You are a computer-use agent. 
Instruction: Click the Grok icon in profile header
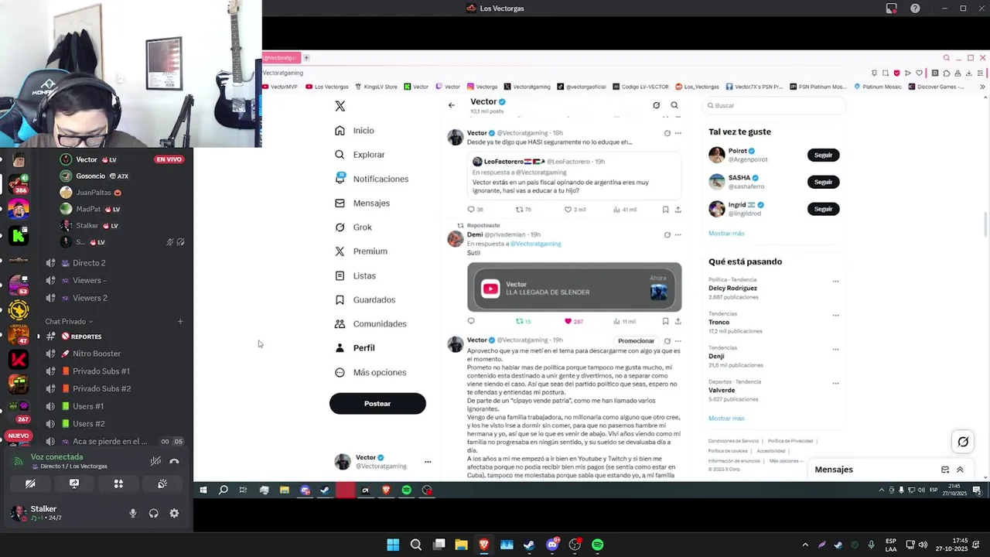[x=656, y=105]
